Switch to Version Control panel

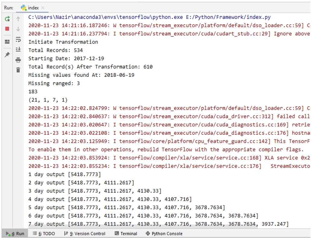coord(85,234)
